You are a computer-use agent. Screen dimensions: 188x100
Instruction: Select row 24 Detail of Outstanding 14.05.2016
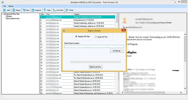point(78,87)
